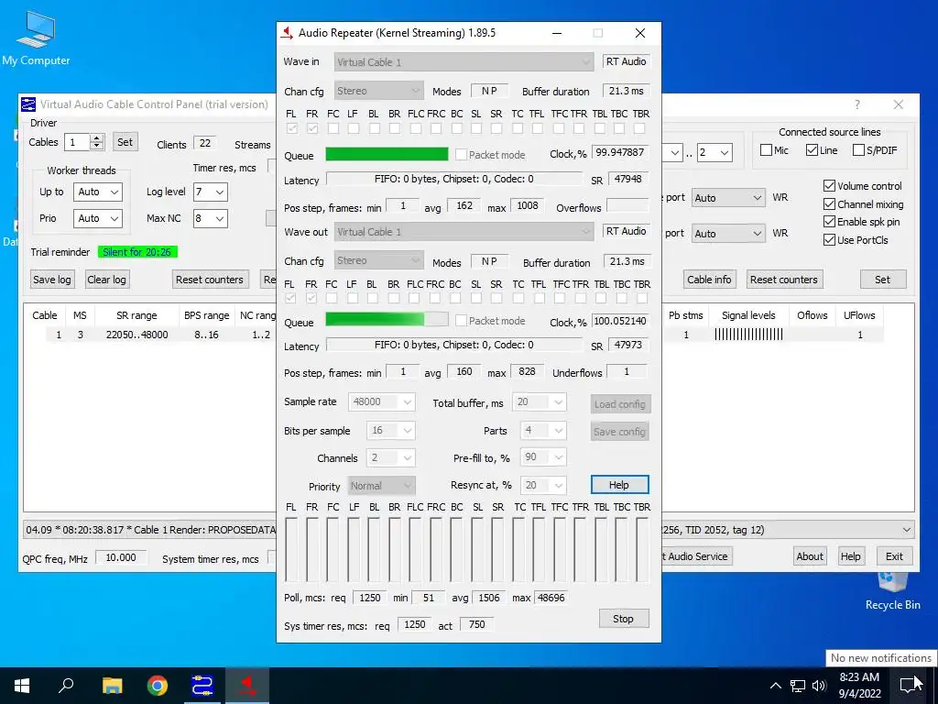Viewport: 938px width, 704px height.
Task: Click Wave in Clock % value field
Action: (620, 152)
